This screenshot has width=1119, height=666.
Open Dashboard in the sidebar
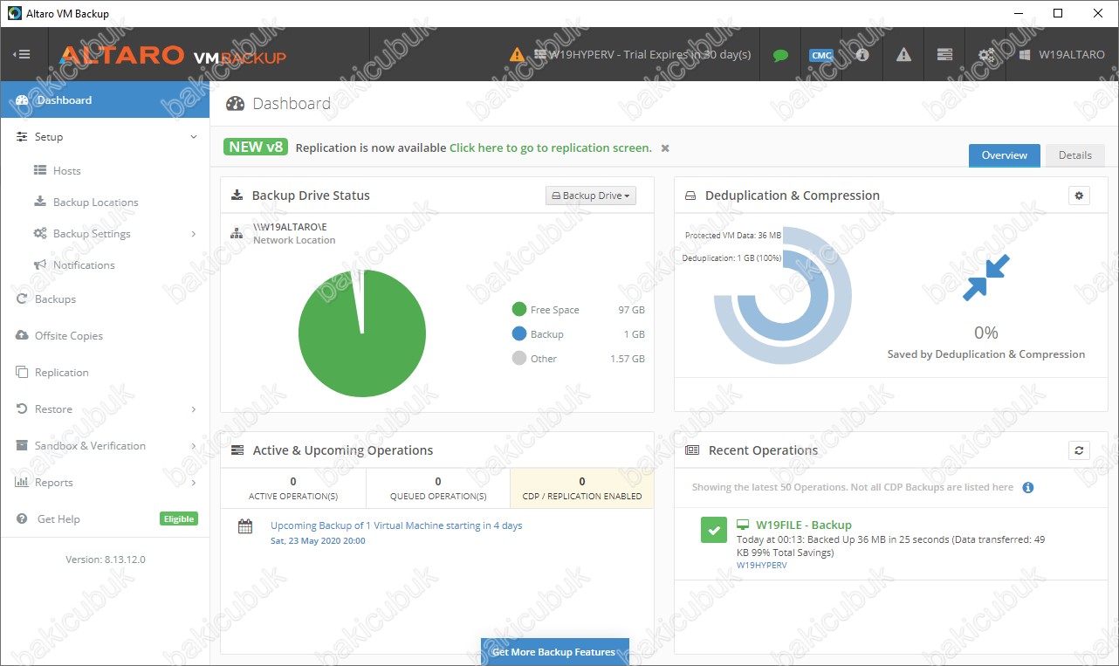(105, 100)
